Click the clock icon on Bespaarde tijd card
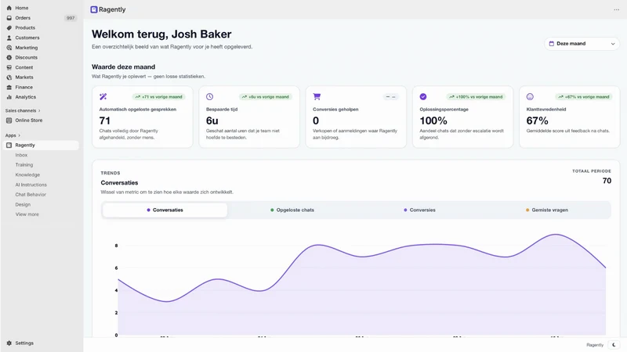The width and height of the screenshot is (627, 352). (209, 96)
